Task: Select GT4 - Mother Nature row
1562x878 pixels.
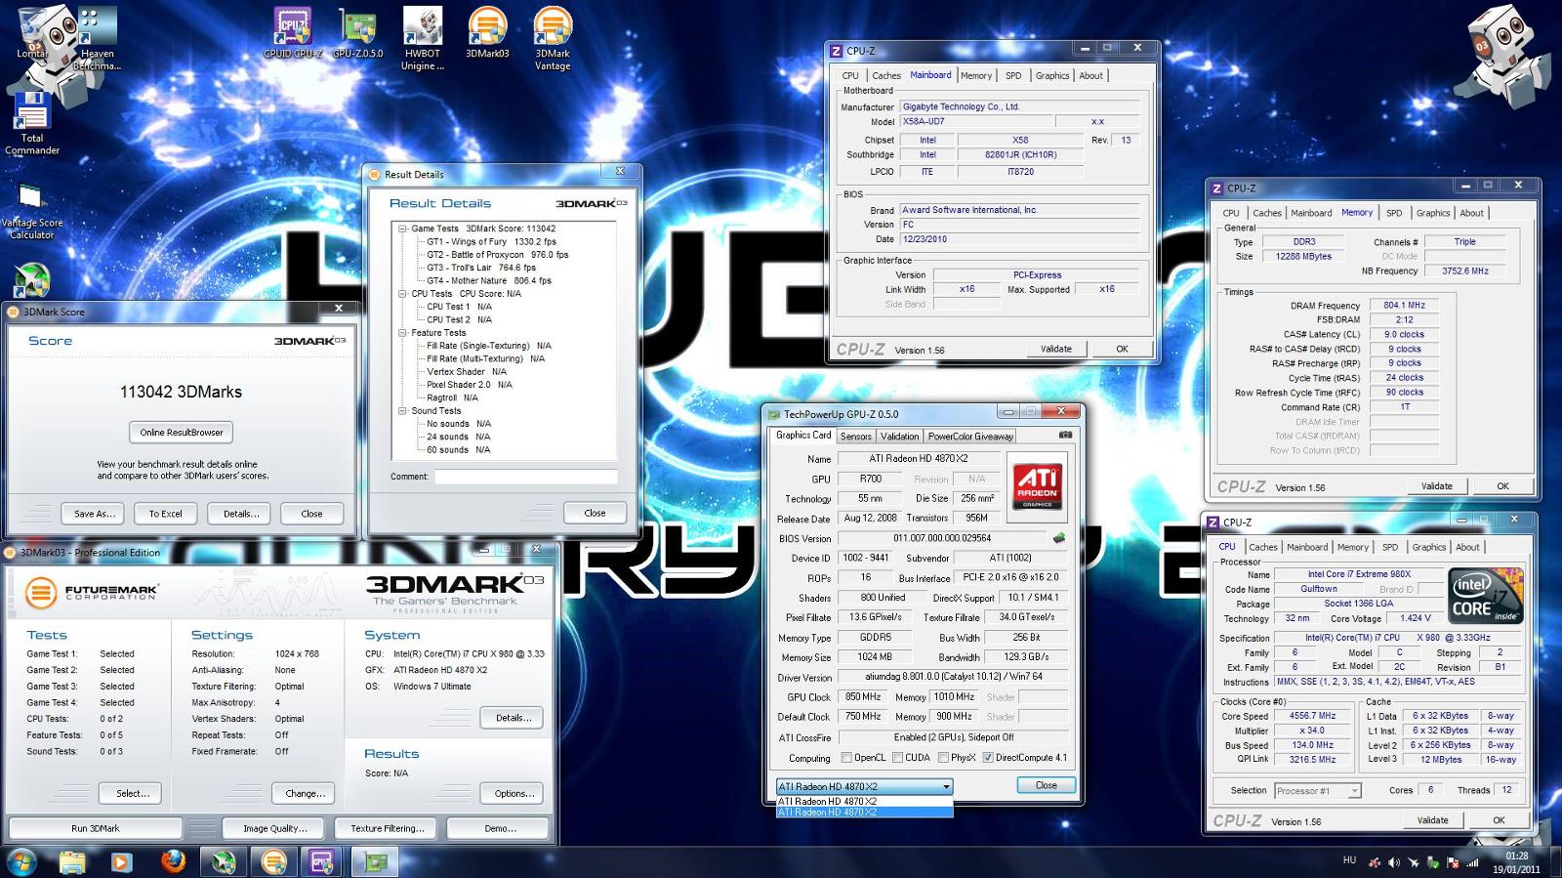Action: click(488, 281)
